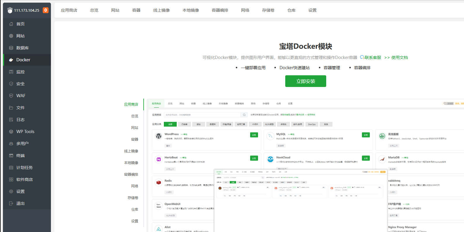Open the 使用文档 link
This screenshot has height=232, width=464.
[x=400, y=57]
